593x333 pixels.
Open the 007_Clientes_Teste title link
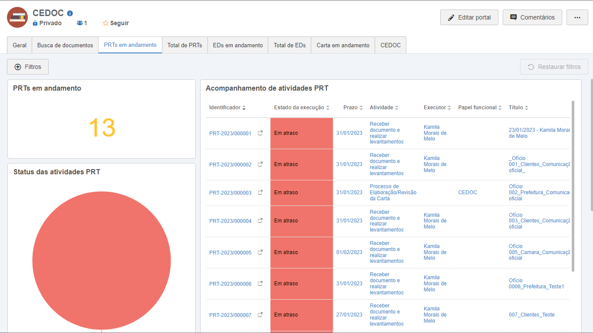tap(532, 315)
